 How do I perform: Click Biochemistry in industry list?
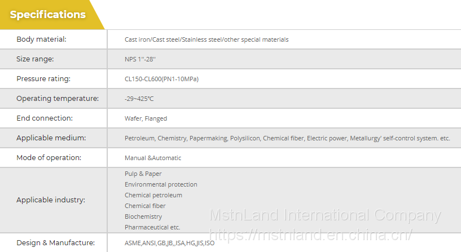coord(143,216)
